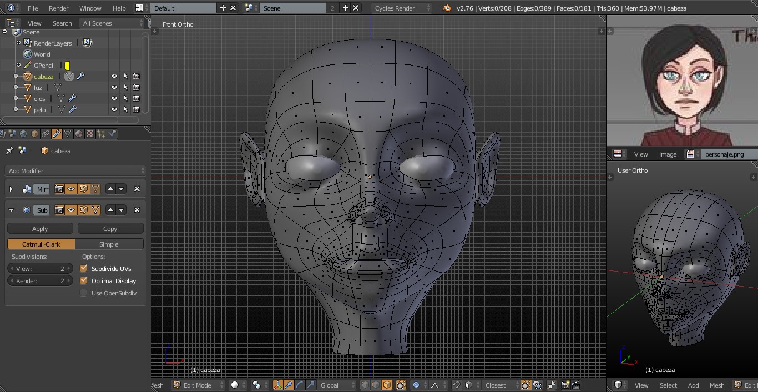Disable the Subdivide UVs checkbox
Image resolution: width=758 pixels, height=392 pixels.
[84, 268]
